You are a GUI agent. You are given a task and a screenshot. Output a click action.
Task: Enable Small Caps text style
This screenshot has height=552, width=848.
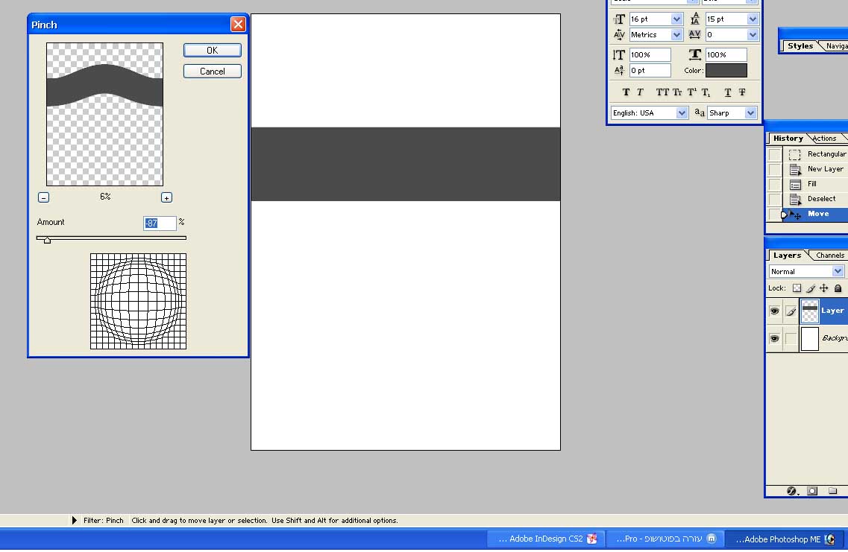tap(677, 92)
